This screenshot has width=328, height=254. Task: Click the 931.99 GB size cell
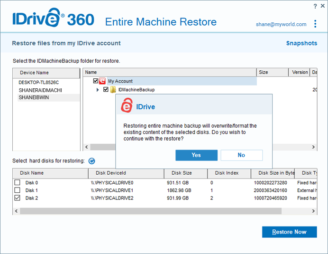pos(178,198)
